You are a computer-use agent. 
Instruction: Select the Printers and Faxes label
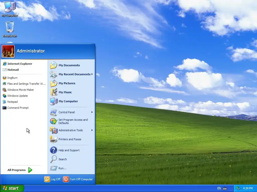click(70, 139)
